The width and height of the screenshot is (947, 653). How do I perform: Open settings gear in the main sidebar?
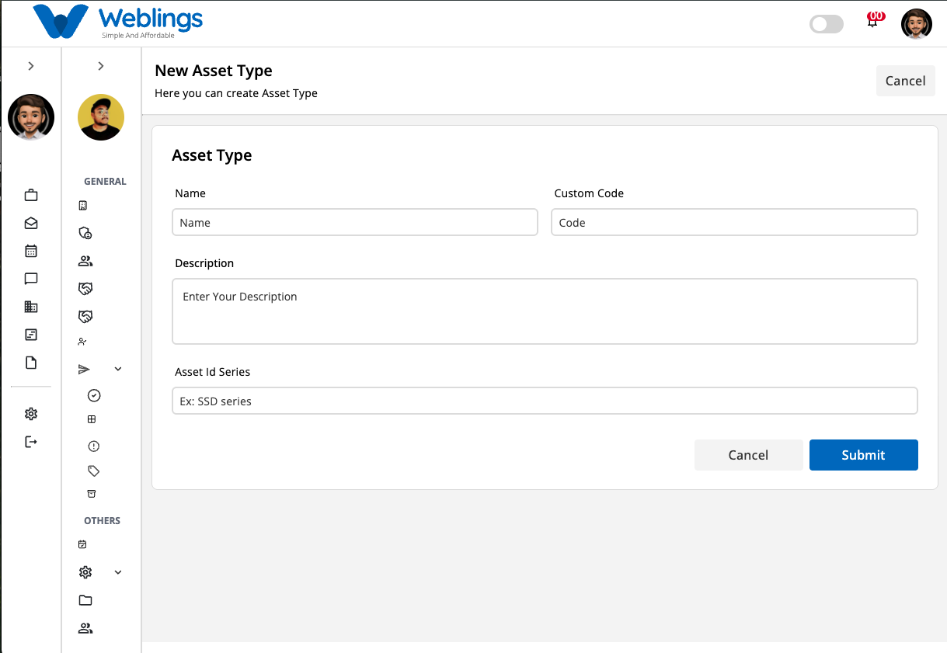pos(31,414)
